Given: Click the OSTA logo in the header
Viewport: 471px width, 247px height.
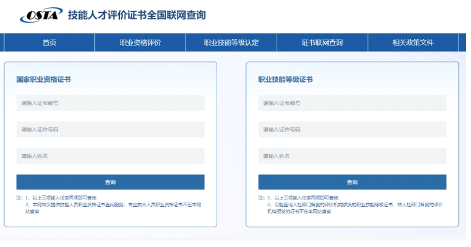Looking at the screenshot, I should tap(41, 16).
